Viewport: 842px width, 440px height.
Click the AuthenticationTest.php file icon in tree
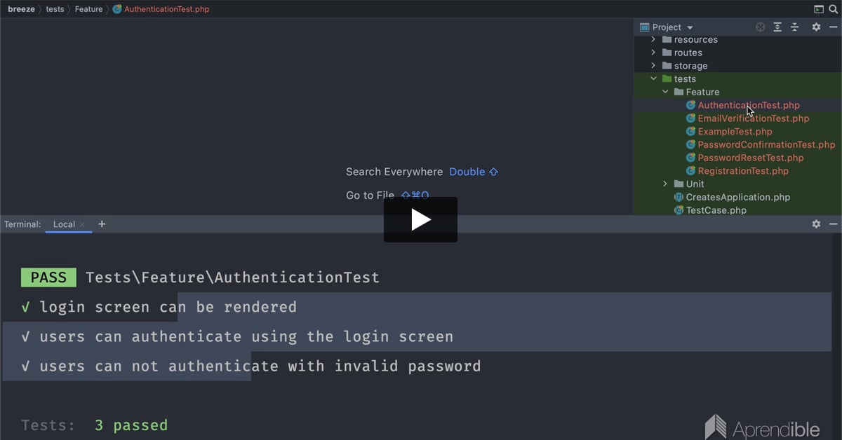click(x=690, y=105)
